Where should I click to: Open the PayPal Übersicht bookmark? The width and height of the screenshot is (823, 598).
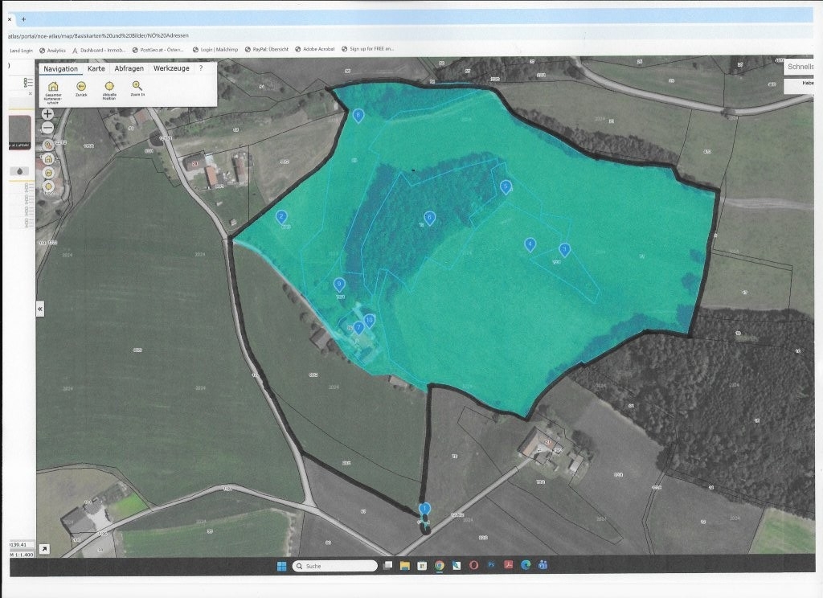(267, 49)
